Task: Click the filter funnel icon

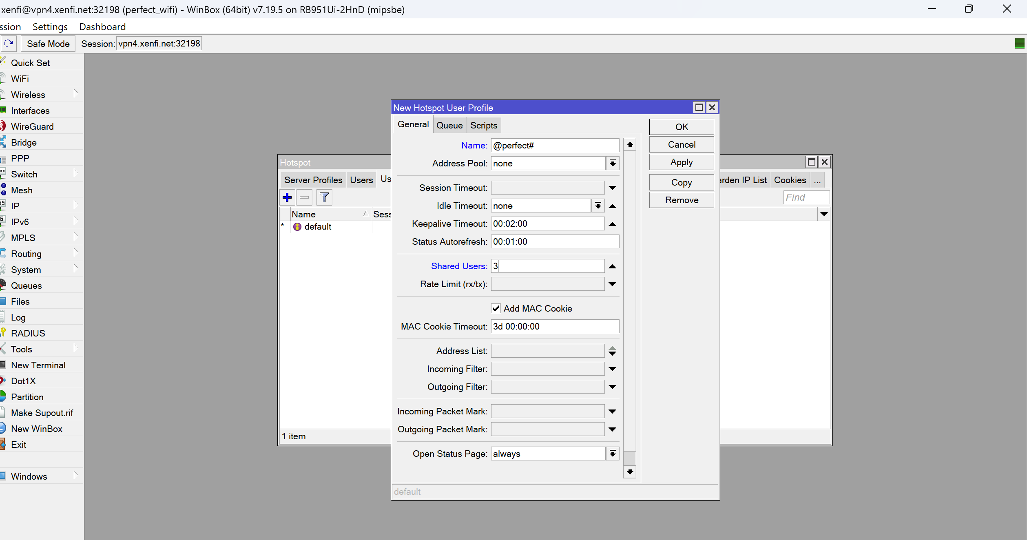Action: click(x=324, y=197)
